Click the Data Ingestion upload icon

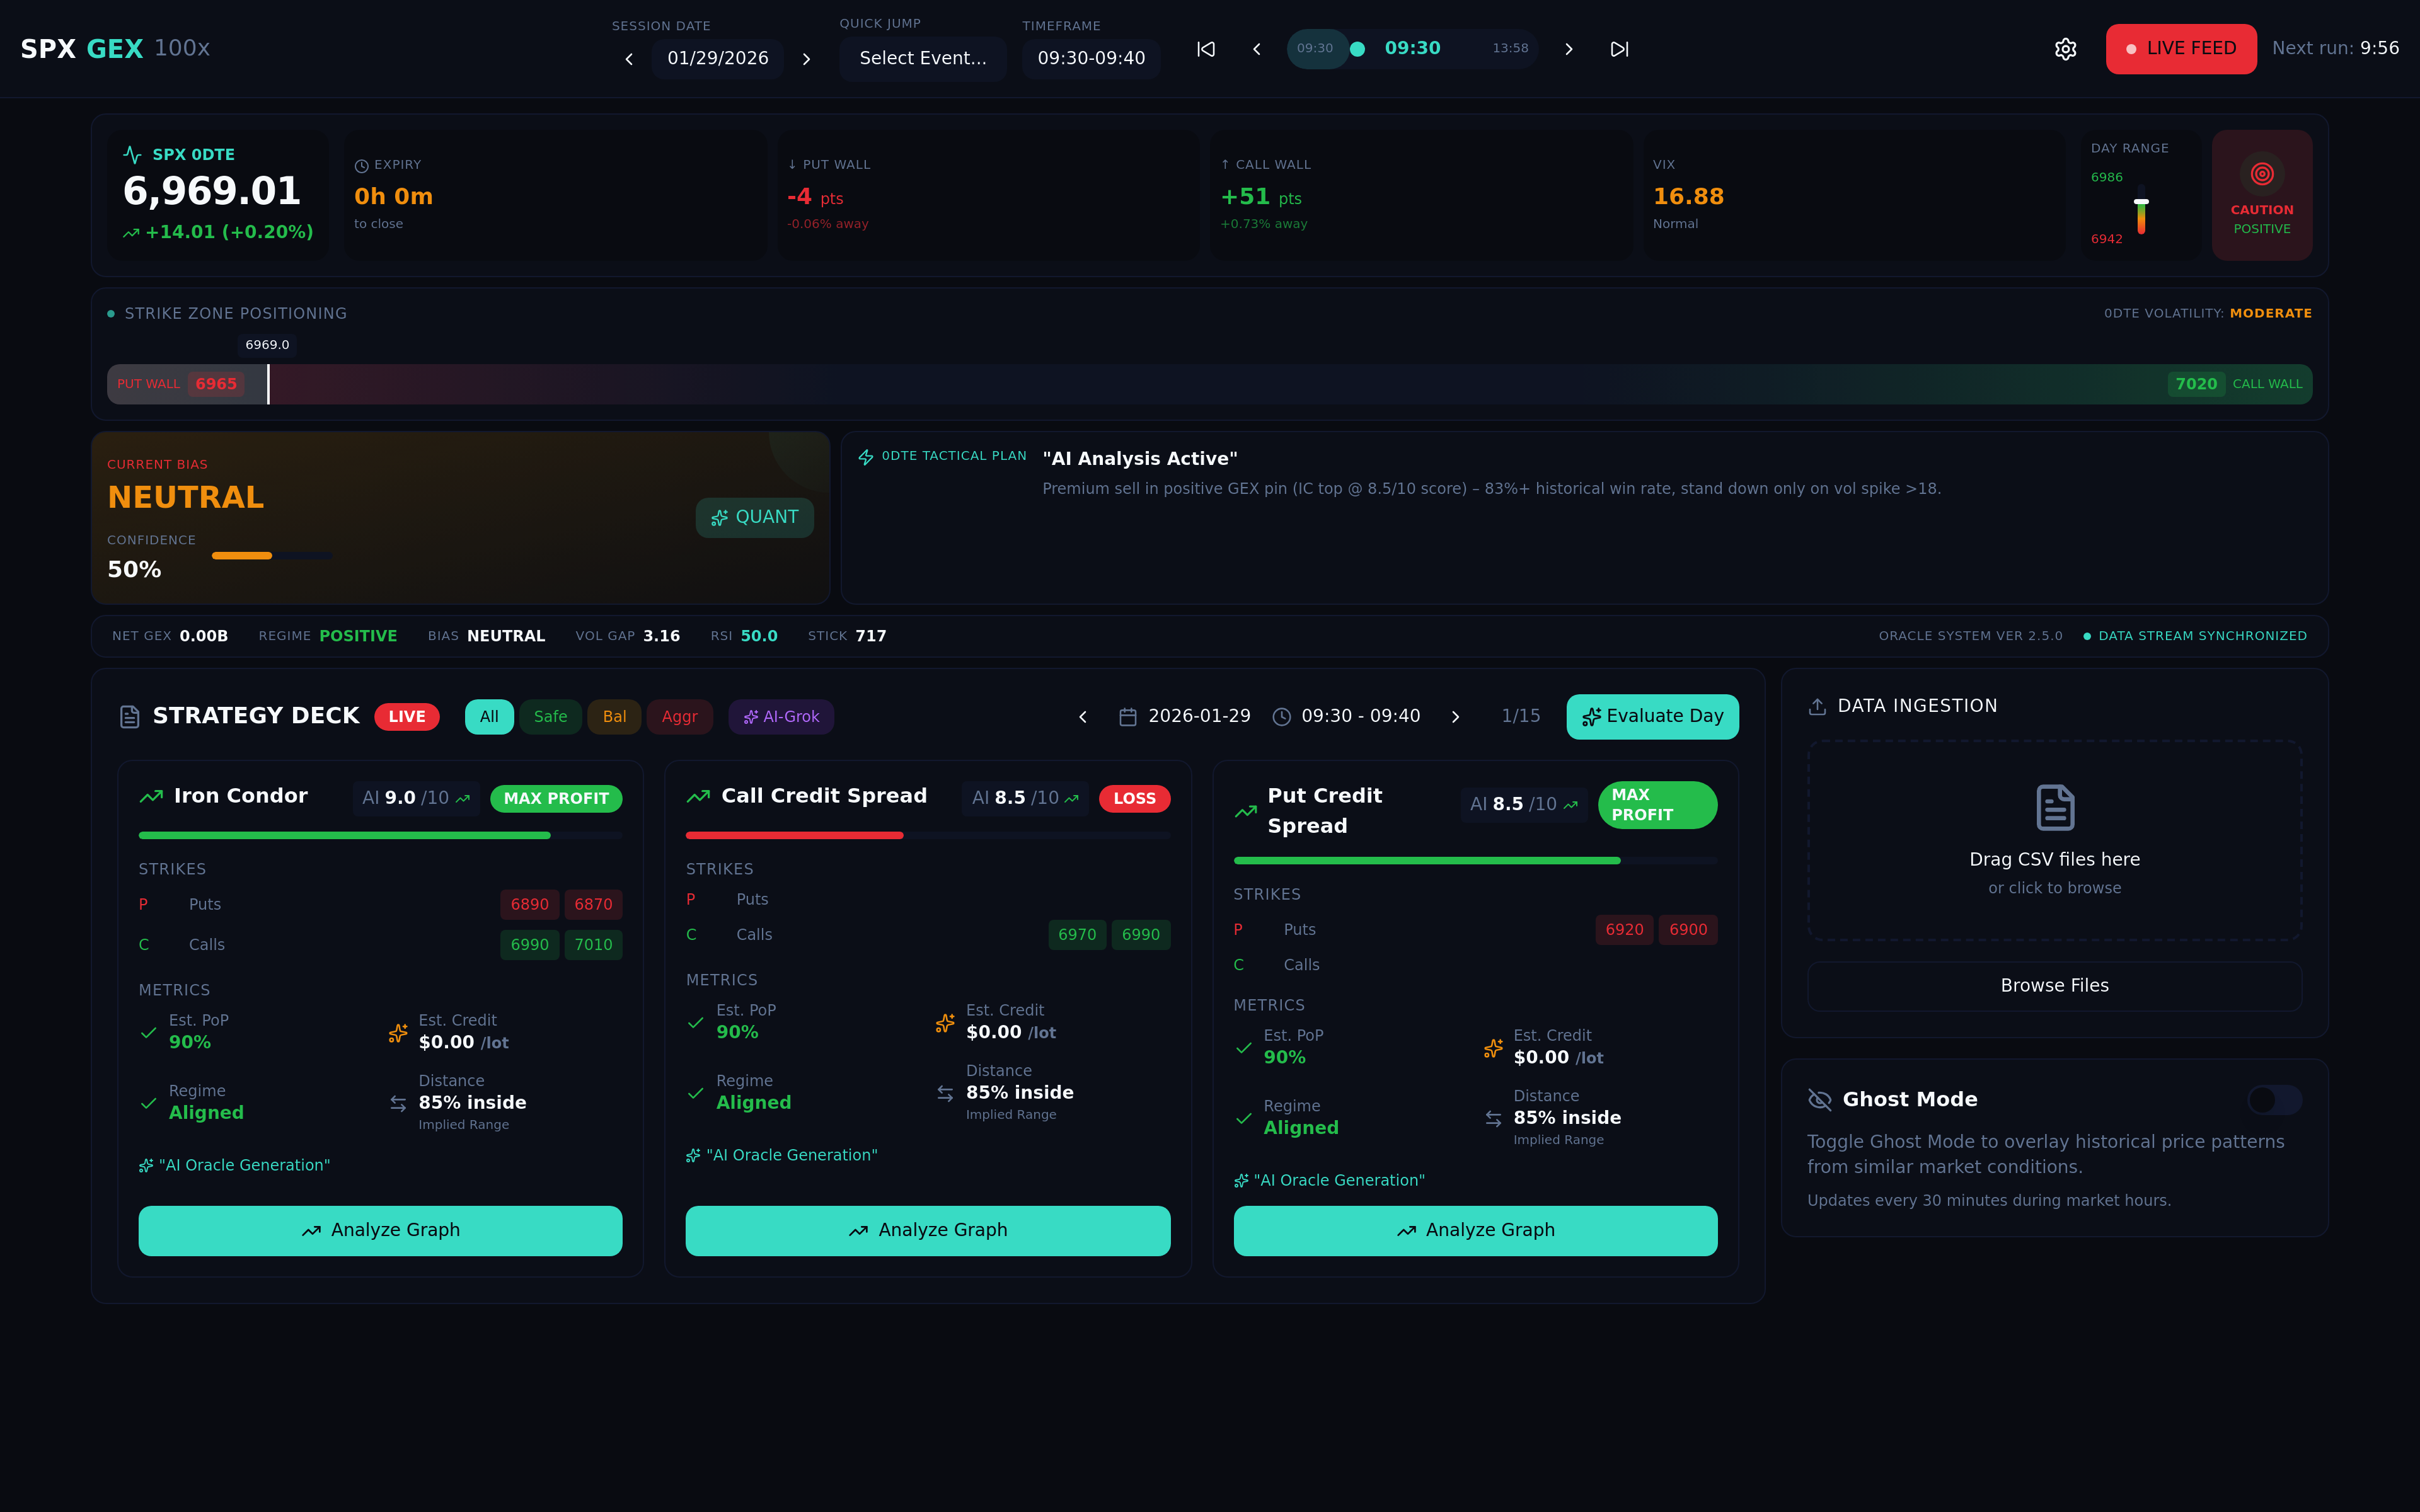(x=1817, y=707)
